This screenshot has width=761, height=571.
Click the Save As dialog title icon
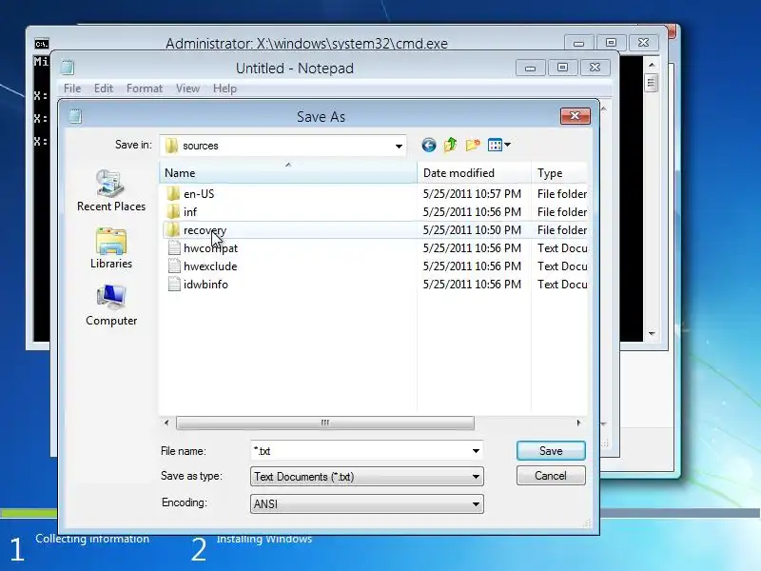pos(75,116)
